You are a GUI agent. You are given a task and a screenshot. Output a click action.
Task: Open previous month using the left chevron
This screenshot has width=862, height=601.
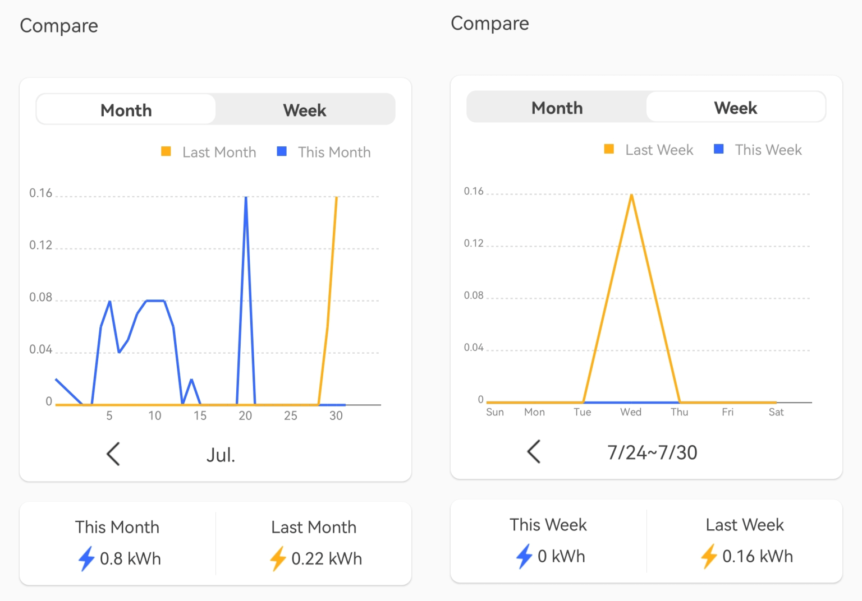[x=113, y=454]
